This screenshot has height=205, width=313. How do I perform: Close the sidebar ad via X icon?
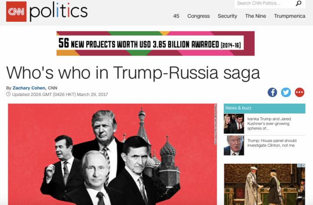[303, 165]
